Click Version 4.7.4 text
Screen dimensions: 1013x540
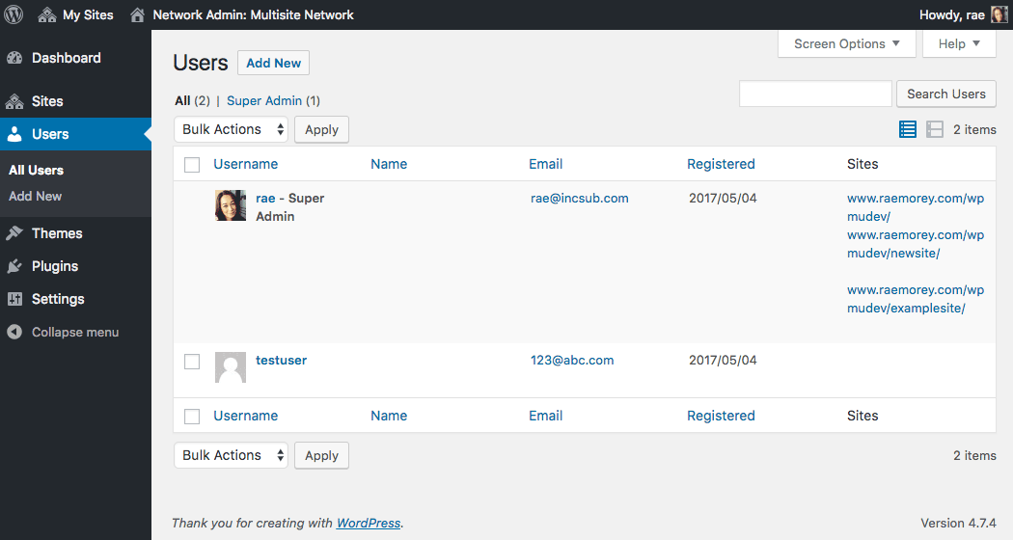tap(958, 524)
